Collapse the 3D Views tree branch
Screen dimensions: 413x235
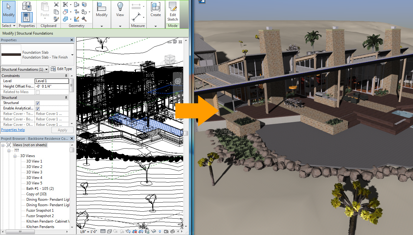click(15, 156)
